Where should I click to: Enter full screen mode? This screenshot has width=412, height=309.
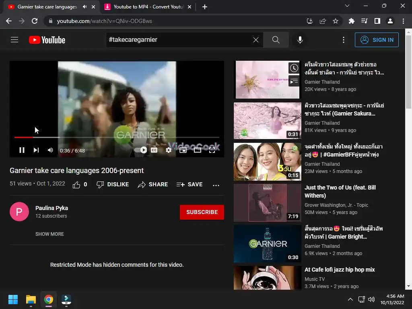[212, 150]
